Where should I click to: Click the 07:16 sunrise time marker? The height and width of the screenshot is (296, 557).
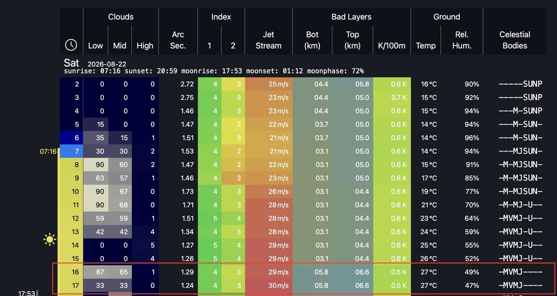tap(48, 151)
